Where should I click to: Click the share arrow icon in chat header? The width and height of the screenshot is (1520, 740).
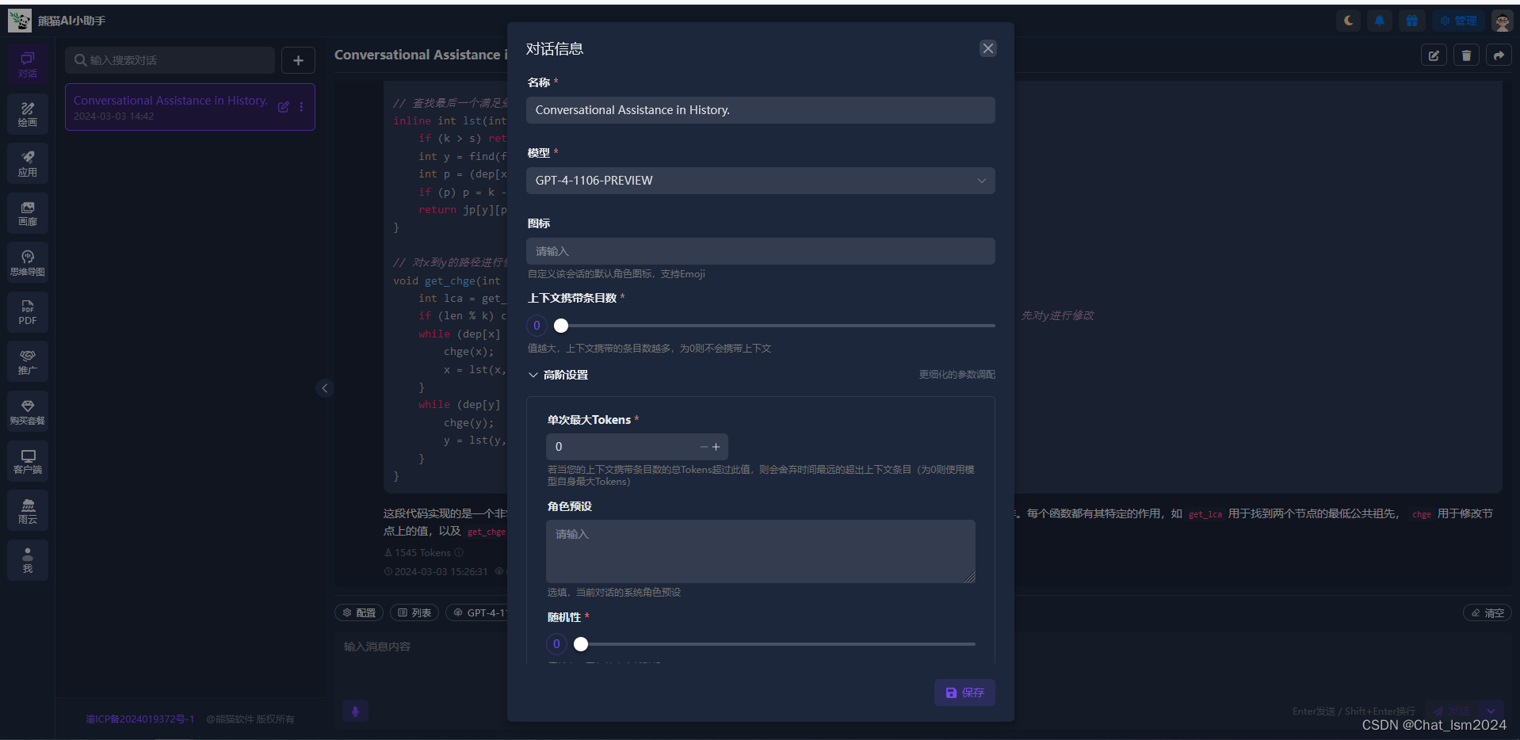[1499, 55]
